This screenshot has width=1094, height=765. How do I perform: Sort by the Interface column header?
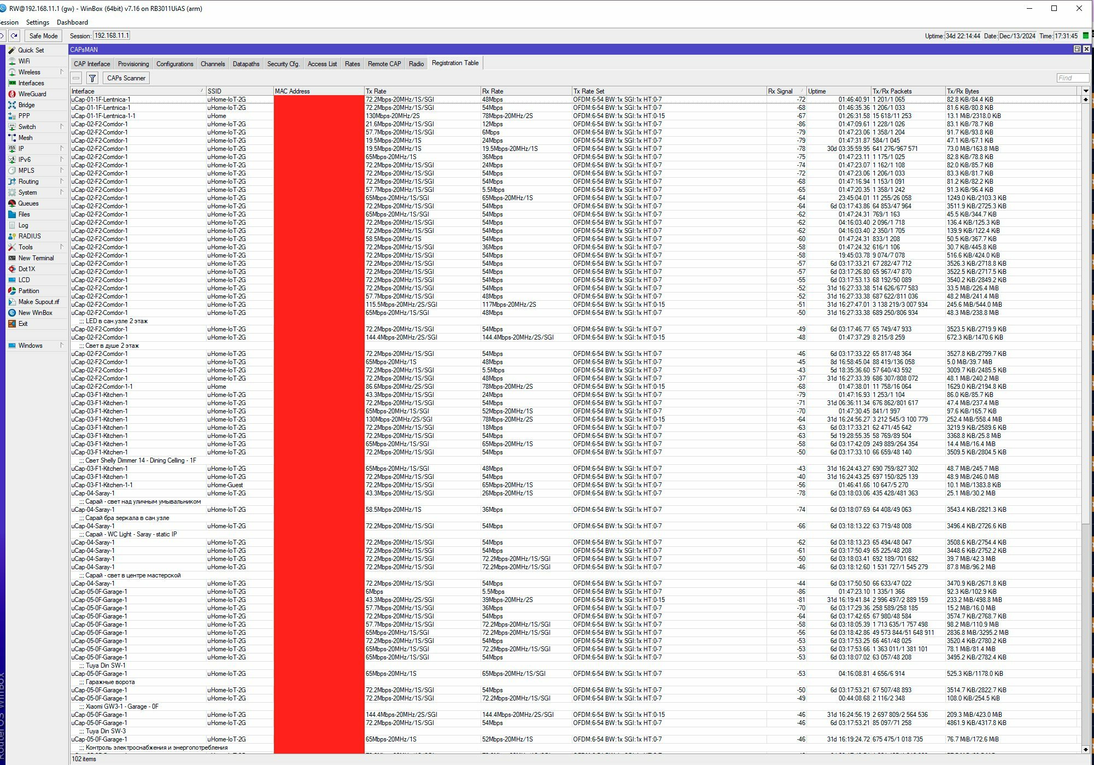(x=138, y=91)
